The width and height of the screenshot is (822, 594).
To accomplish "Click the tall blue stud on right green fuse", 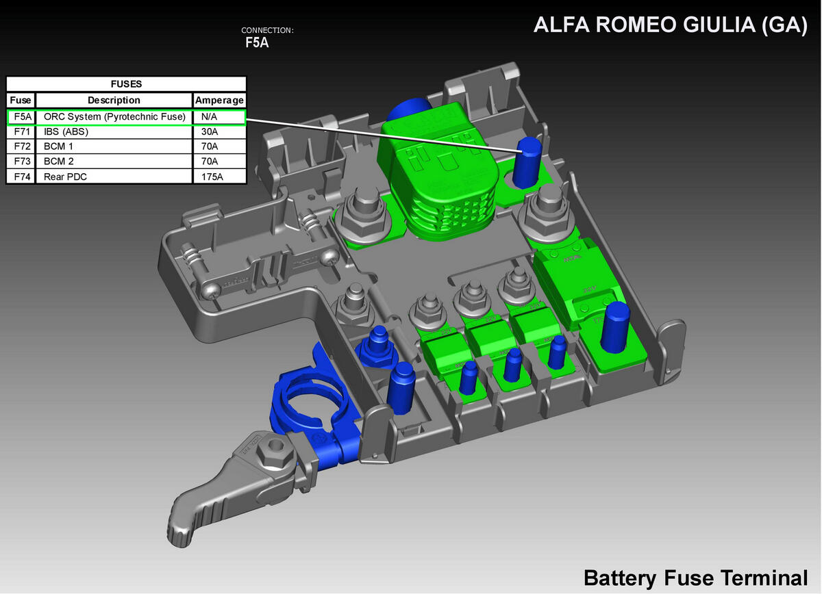I will [615, 326].
